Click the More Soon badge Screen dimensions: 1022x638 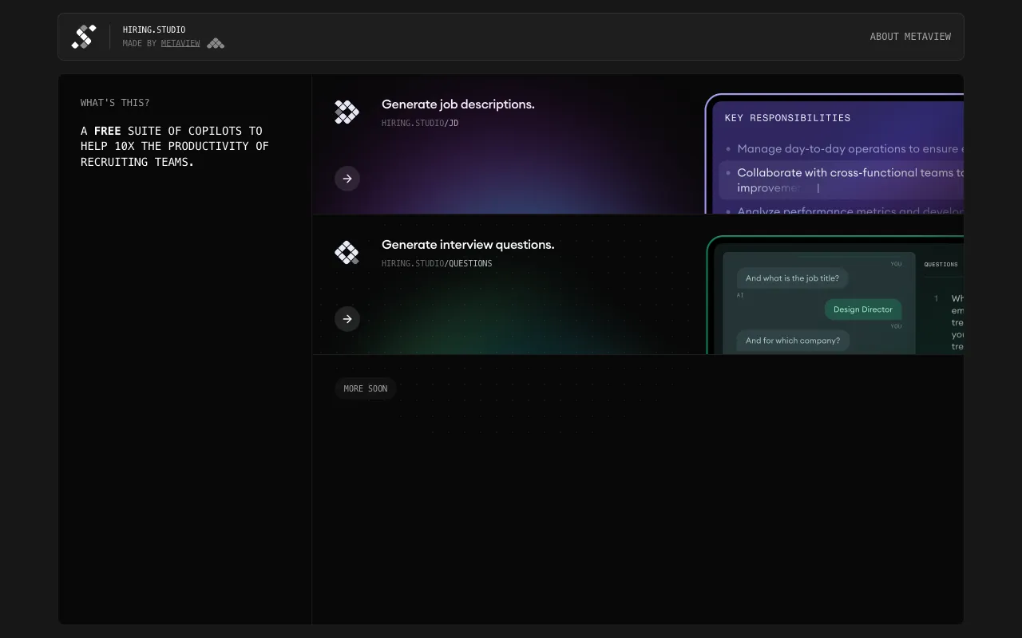(x=366, y=388)
